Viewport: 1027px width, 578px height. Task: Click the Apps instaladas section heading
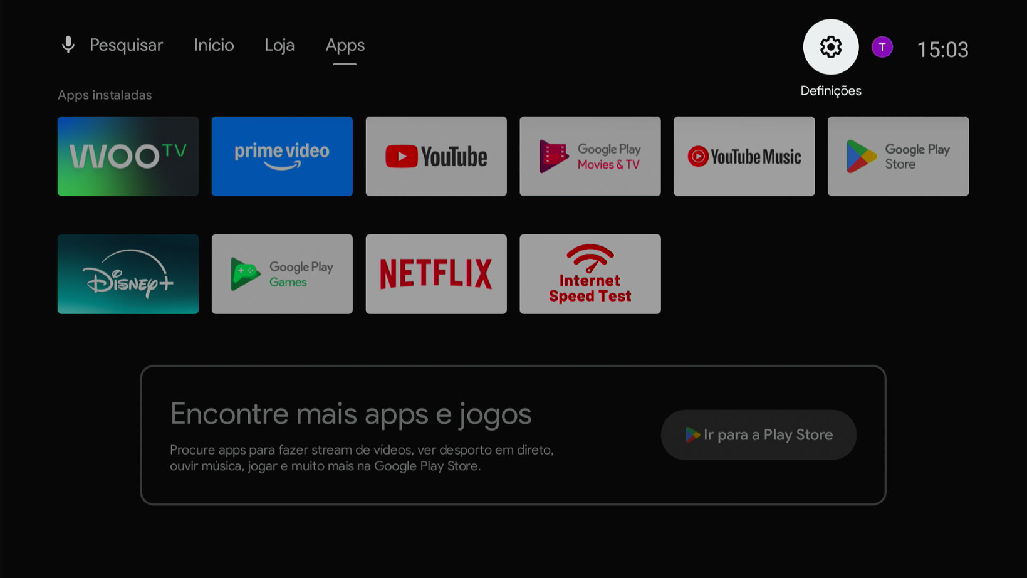click(x=105, y=95)
